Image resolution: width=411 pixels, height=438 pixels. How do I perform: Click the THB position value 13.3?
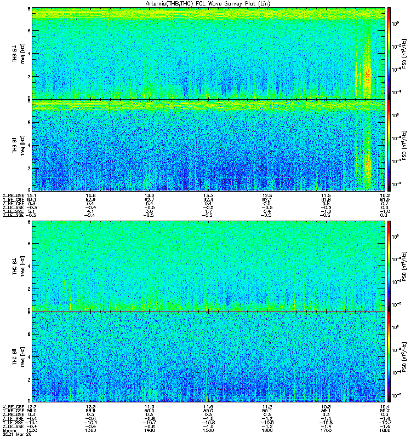tap(208, 195)
